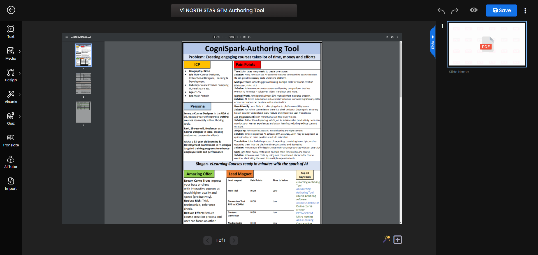Open the AI Tutor tool
538x255 pixels.
11,162
